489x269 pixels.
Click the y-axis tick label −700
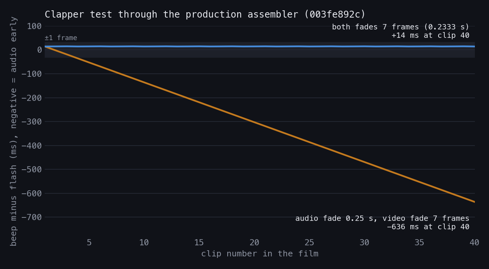32,217
